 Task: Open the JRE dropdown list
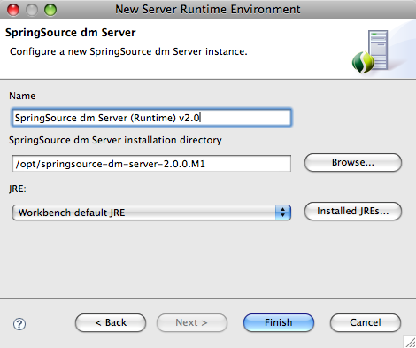coord(151,213)
